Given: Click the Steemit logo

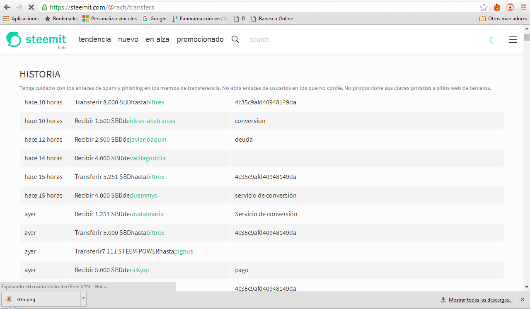Looking at the screenshot, I should point(36,39).
